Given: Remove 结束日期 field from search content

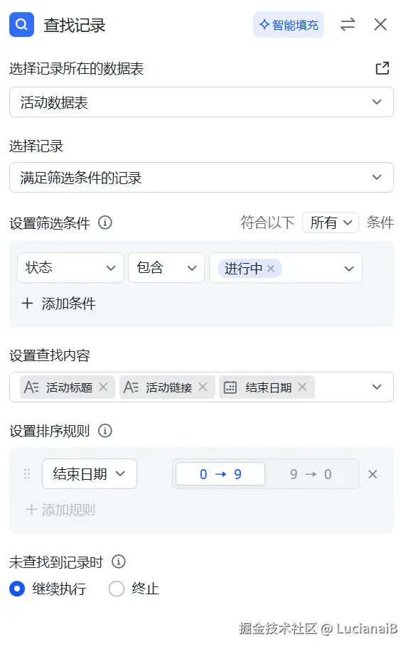Looking at the screenshot, I should point(302,387).
